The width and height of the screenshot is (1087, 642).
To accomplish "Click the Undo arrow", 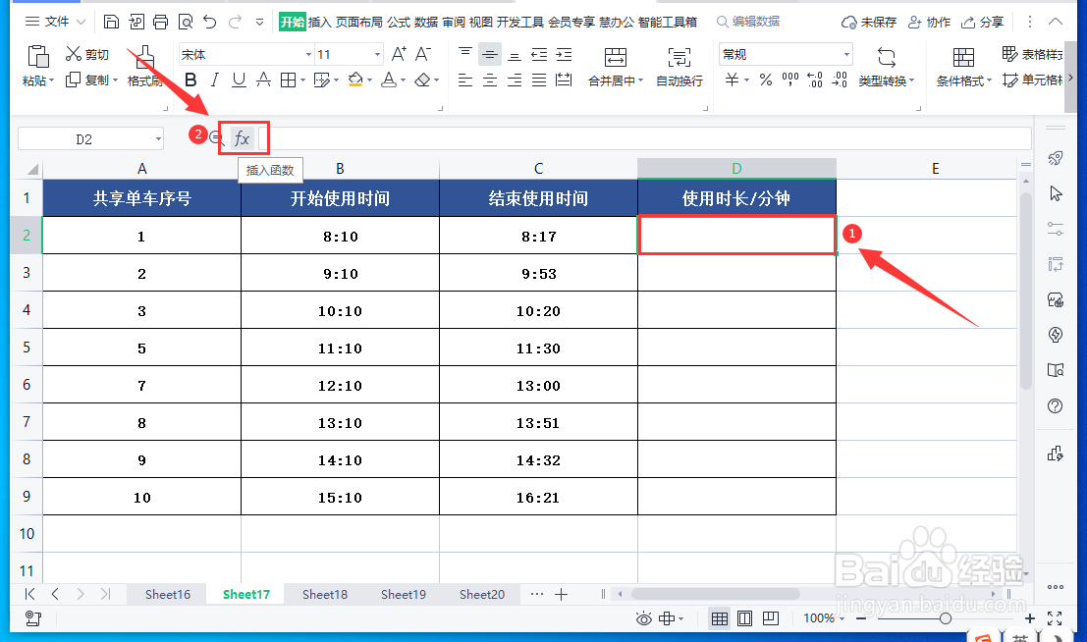I will coord(209,22).
